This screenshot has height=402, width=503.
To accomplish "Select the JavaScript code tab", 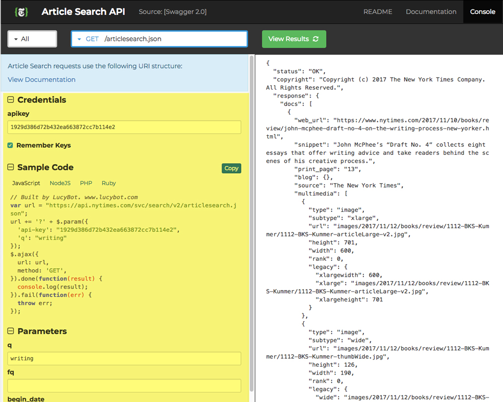I will click(x=26, y=183).
